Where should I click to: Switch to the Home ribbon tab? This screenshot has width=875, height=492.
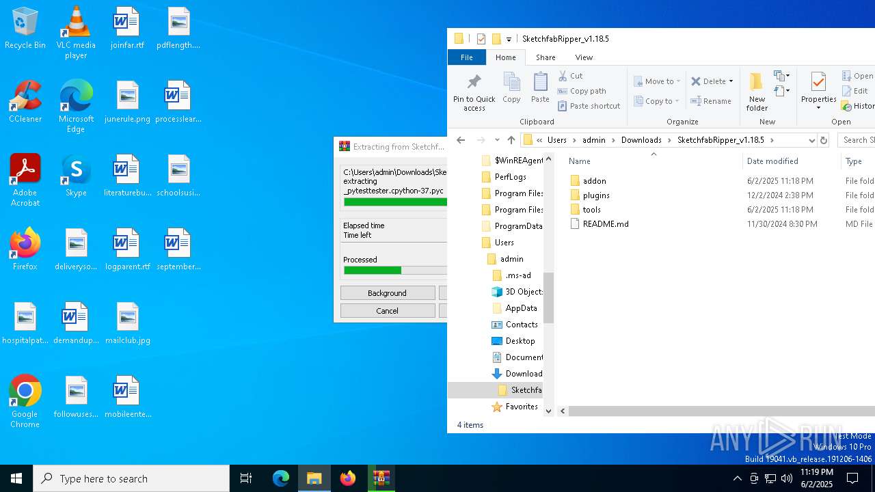tap(506, 57)
